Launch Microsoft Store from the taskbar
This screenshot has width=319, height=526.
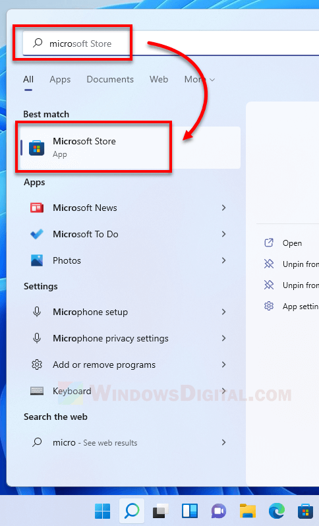[306, 511]
